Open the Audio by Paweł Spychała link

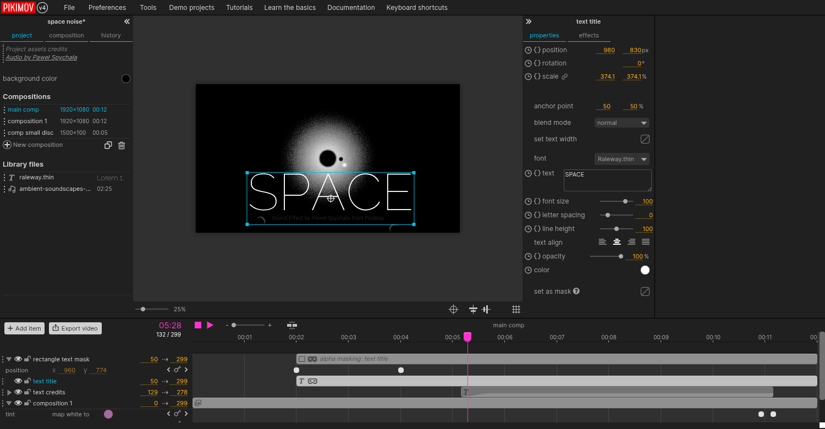[41, 57]
